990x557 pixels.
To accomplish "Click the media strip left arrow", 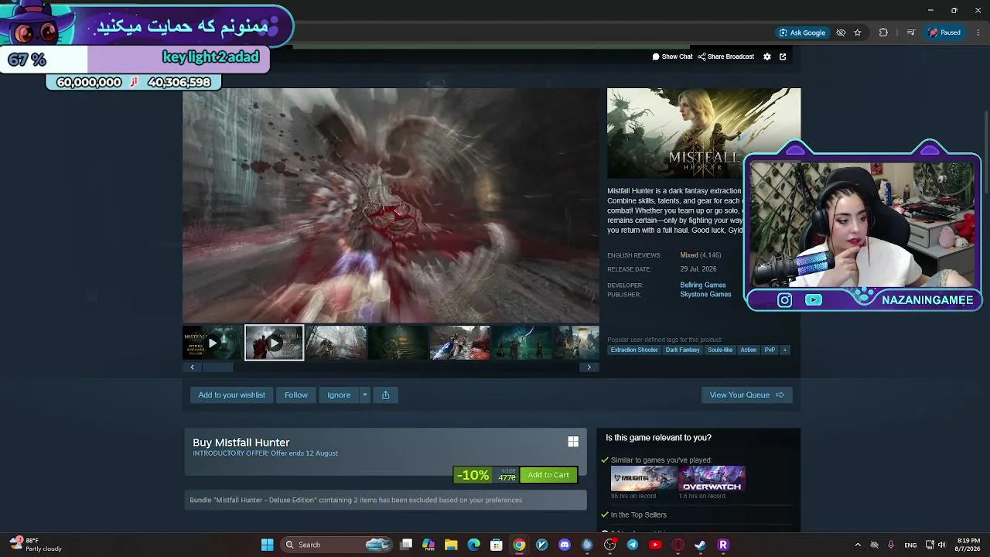I will click(193, 367).
